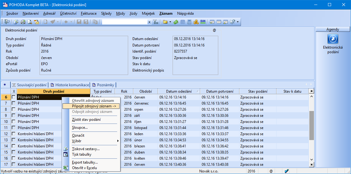Click the greyed brush icon in toolbar

(53, 22)
